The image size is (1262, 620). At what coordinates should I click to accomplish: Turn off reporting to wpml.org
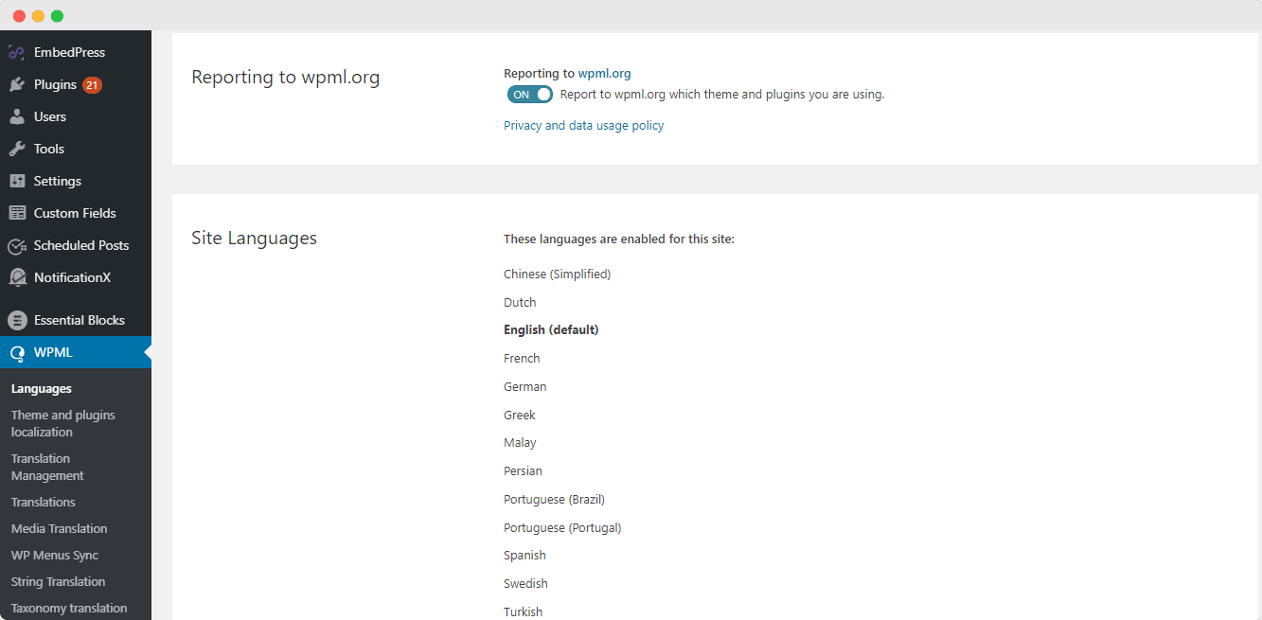tap(529, 94)
